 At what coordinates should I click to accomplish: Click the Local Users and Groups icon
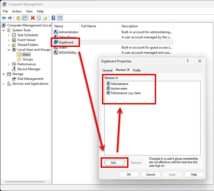tap(14, 50)
